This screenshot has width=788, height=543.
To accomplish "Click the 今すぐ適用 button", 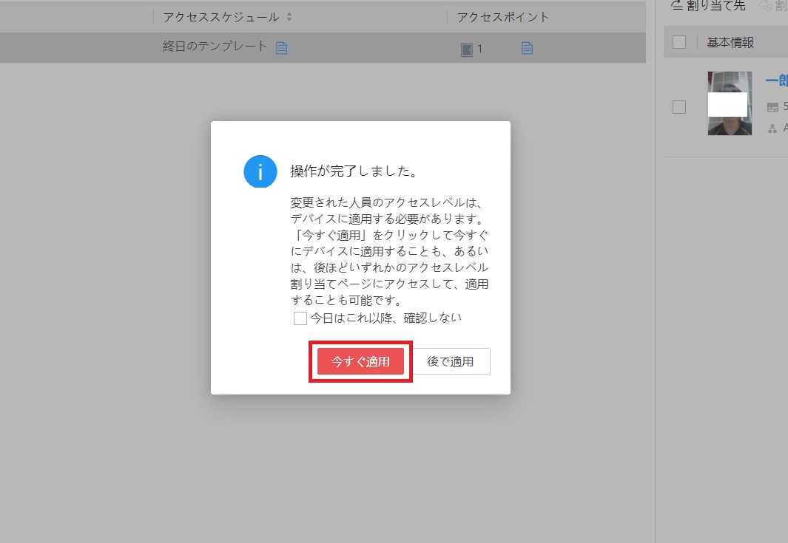I will click(360, 361).
